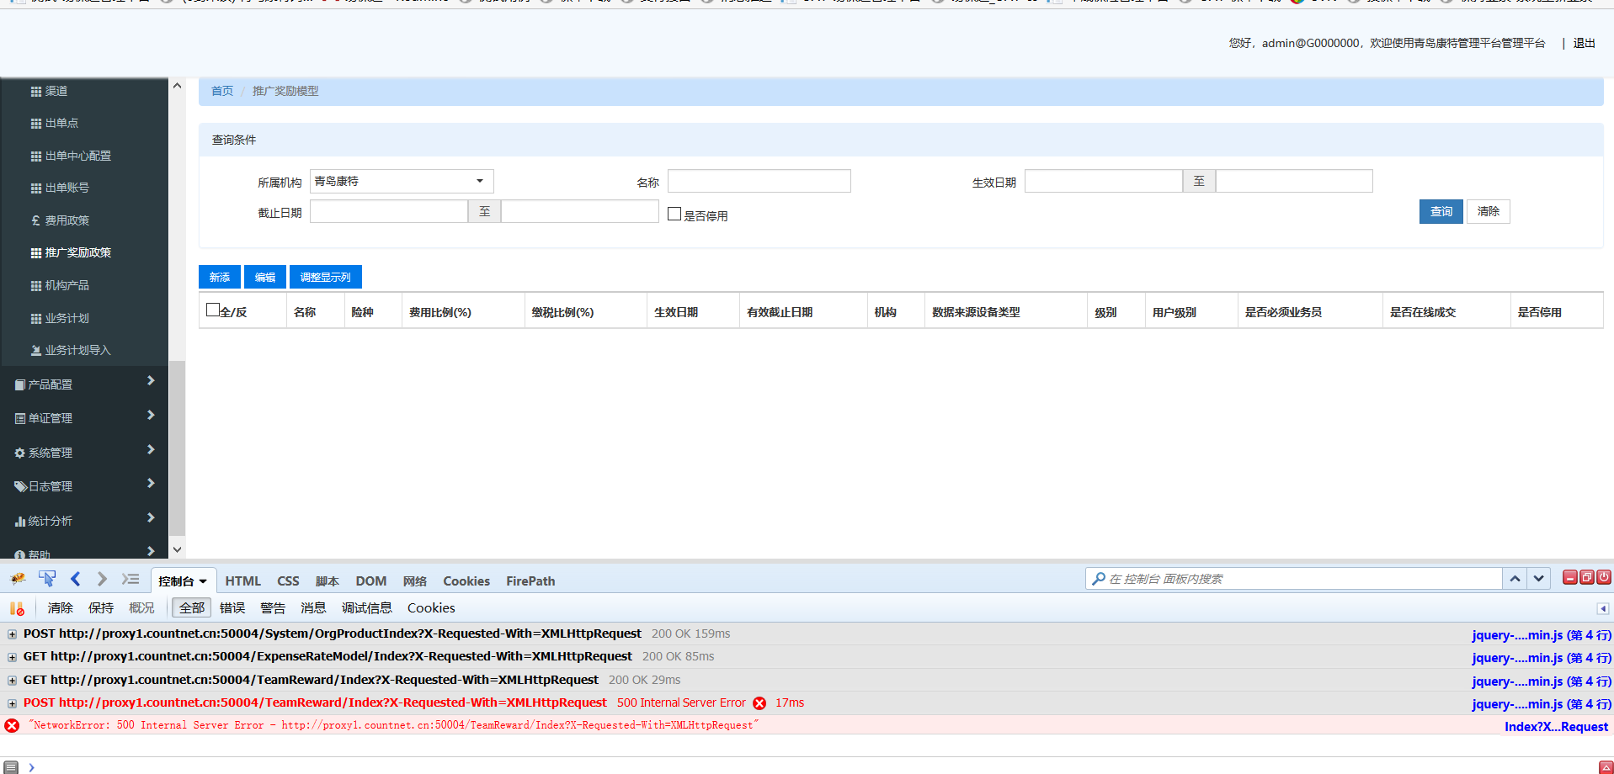Click the 清除 button in the query form

point(1489,211)
